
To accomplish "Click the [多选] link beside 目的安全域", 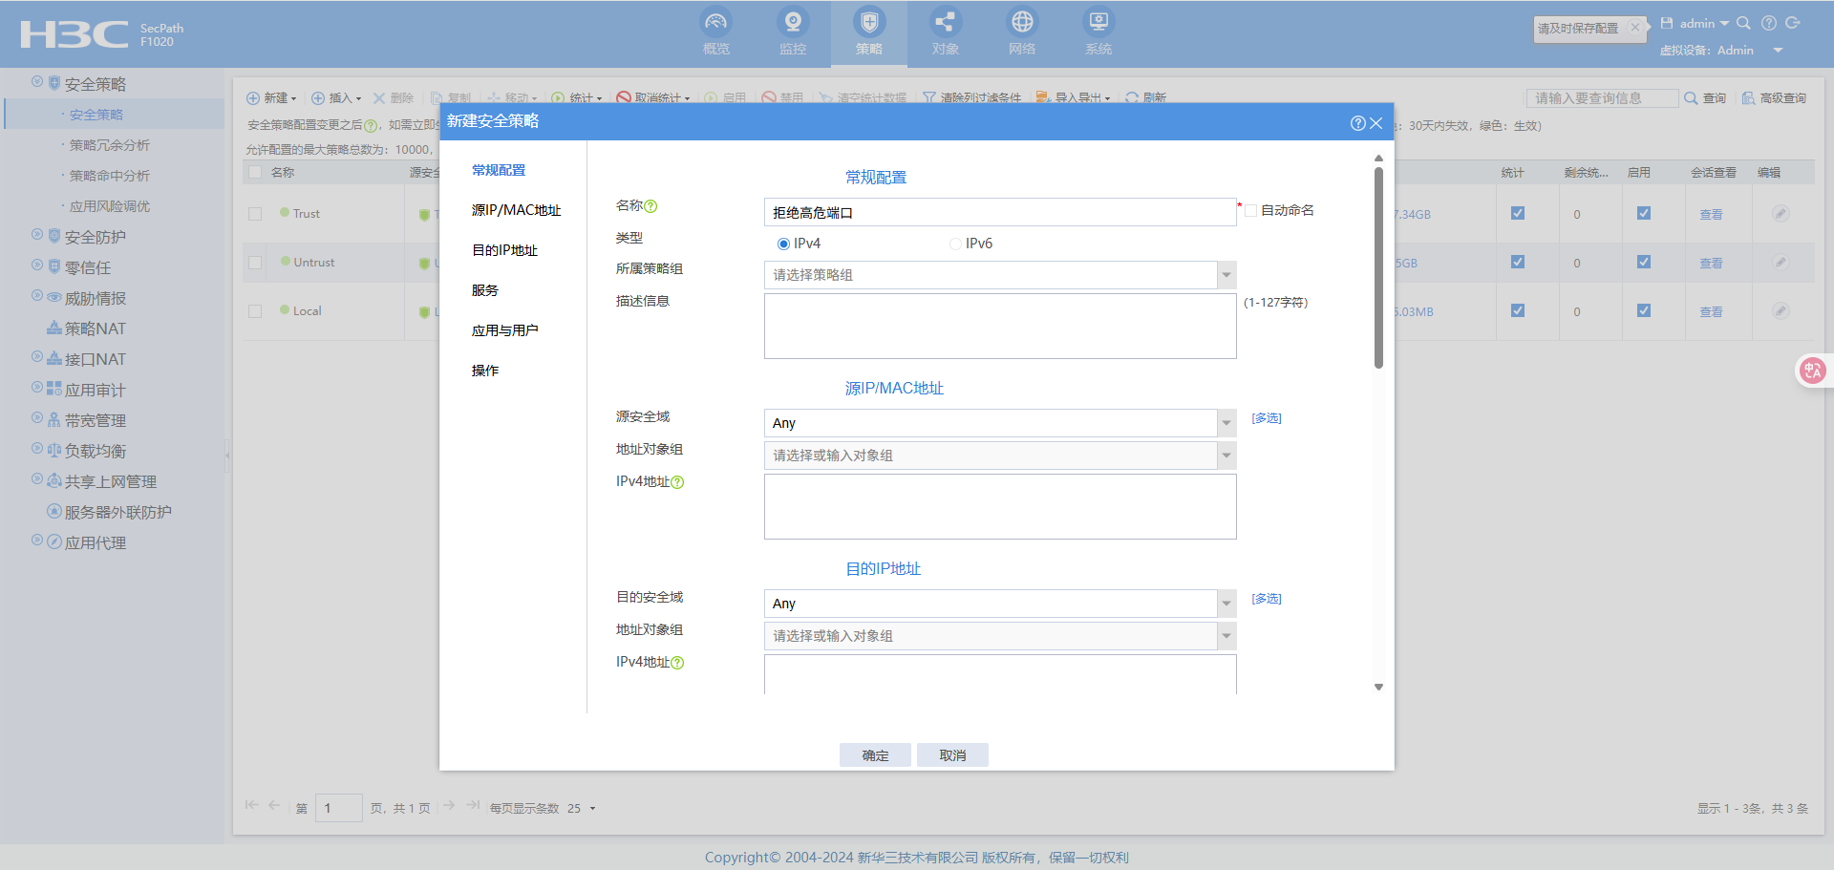I will tap(1267, 599).
